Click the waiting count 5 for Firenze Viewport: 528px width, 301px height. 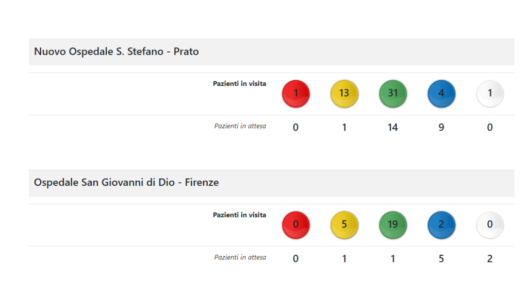(441, 259)
